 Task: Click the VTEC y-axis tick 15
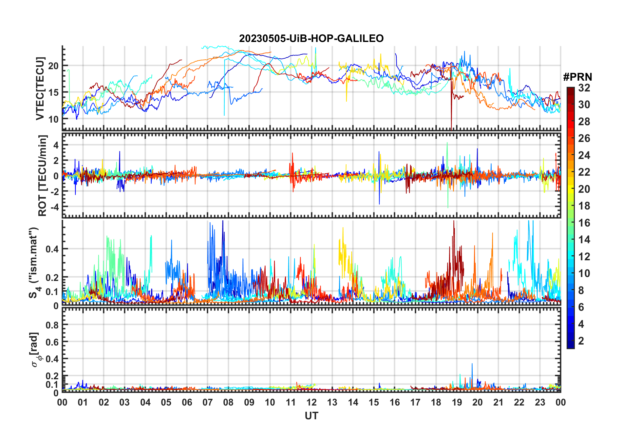(x=54, y=92)
